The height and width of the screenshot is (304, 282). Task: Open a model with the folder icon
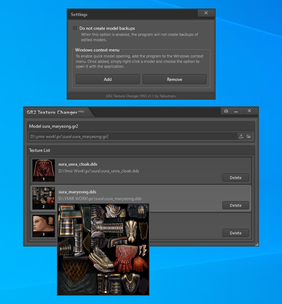coord(249,136)
